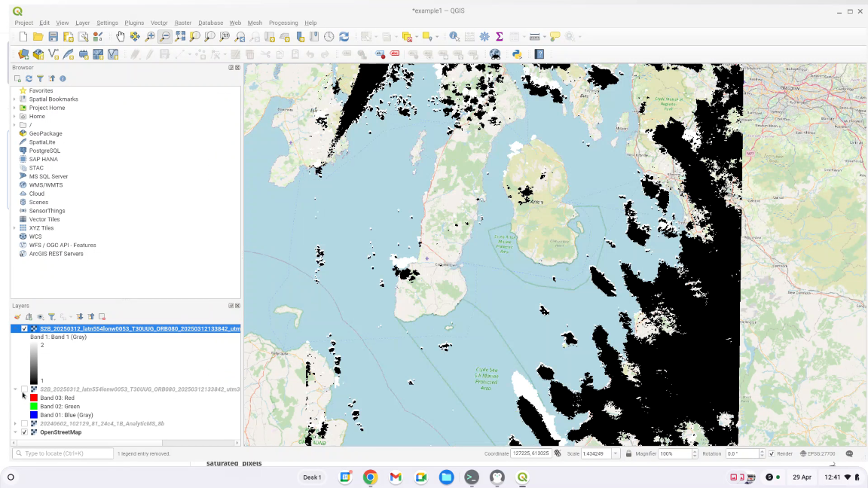Screen dimensions: 868x488
Task: Click the Save Project floppy disk icon
Action: click(53, 36)
